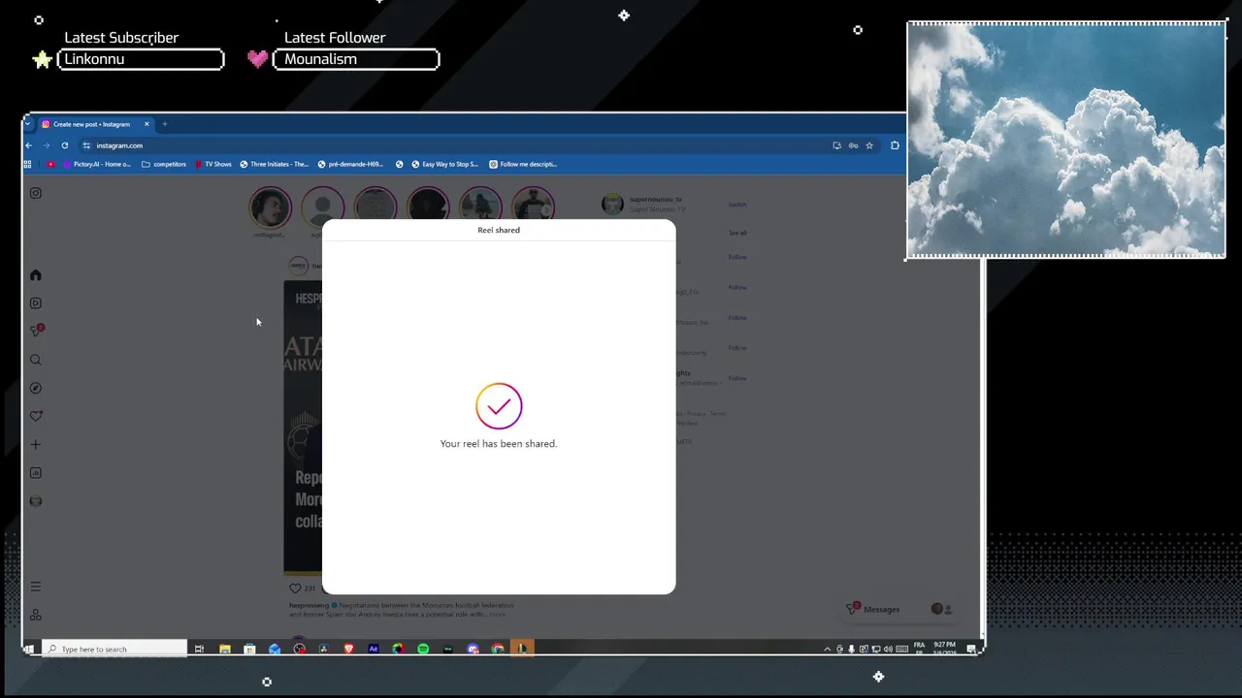
Task: Open the first story avatar with headphones
Action: coord(270,207)
